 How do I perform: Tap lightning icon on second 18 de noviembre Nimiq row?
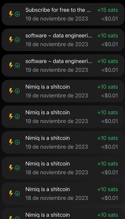(x=11, y=193)
